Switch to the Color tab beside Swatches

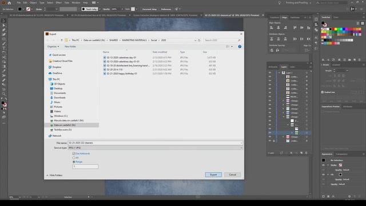click(336, 17)
